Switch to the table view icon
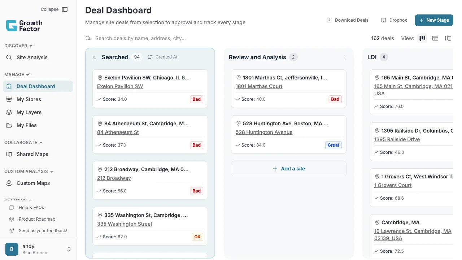 pyautogui.click(x=435, y=38)
